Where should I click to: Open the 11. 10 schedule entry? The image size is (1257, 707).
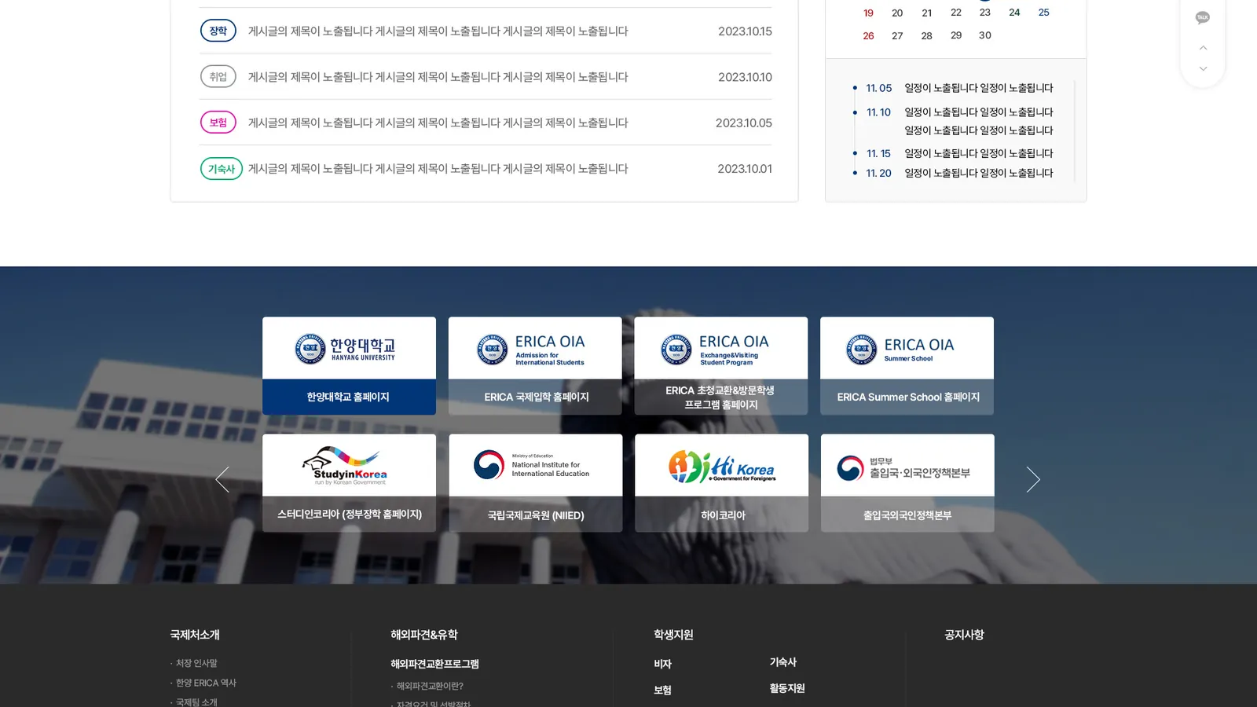[x=953, y=121]
